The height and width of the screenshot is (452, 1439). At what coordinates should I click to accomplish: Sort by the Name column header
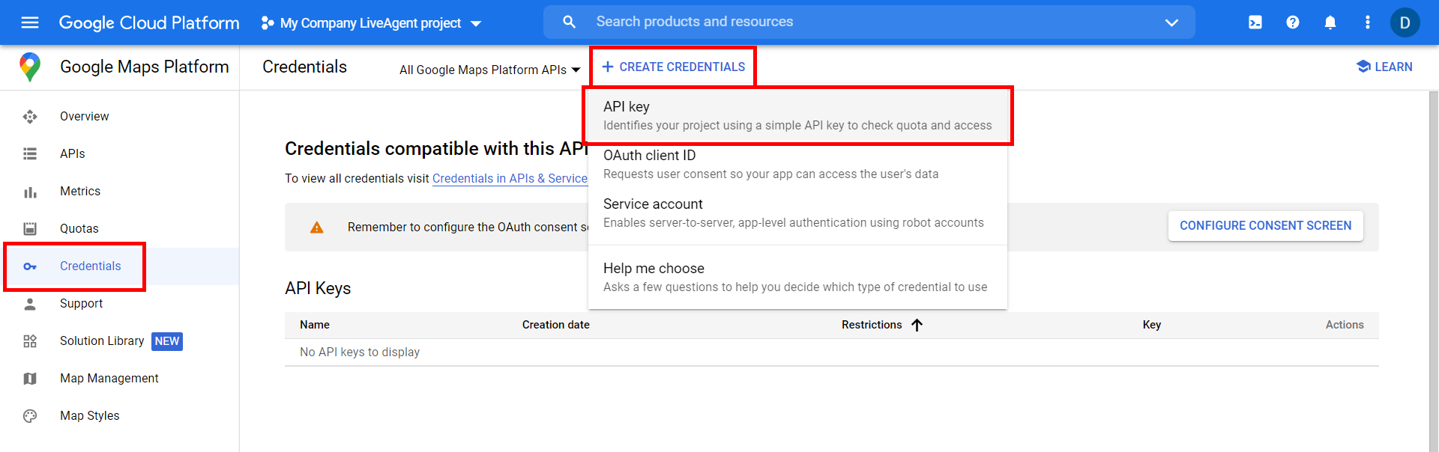(315, 325)
